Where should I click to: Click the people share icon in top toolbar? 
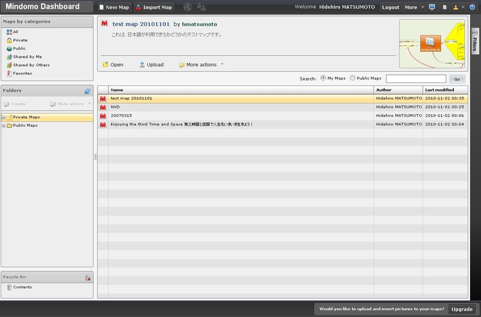tap(201, 7)
